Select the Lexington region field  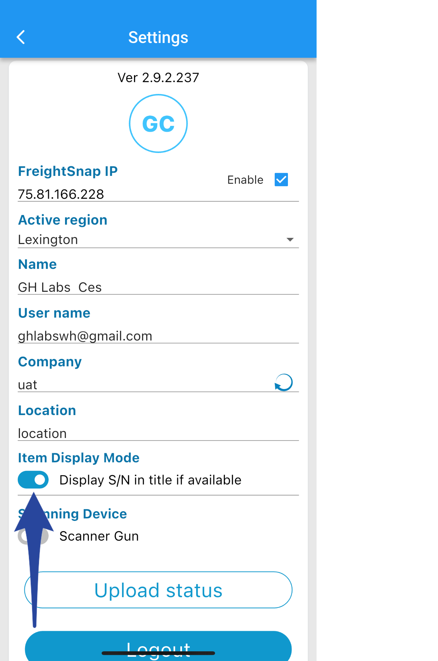[x=145, y=240]
